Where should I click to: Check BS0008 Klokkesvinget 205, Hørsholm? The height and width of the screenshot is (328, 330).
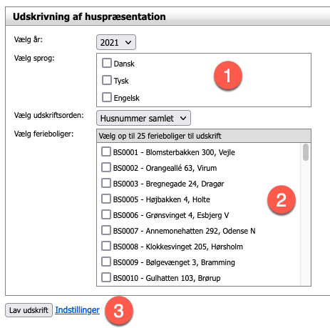106,246
